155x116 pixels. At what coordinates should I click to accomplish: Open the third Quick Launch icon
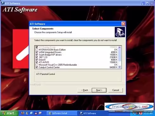coord(31,113)
